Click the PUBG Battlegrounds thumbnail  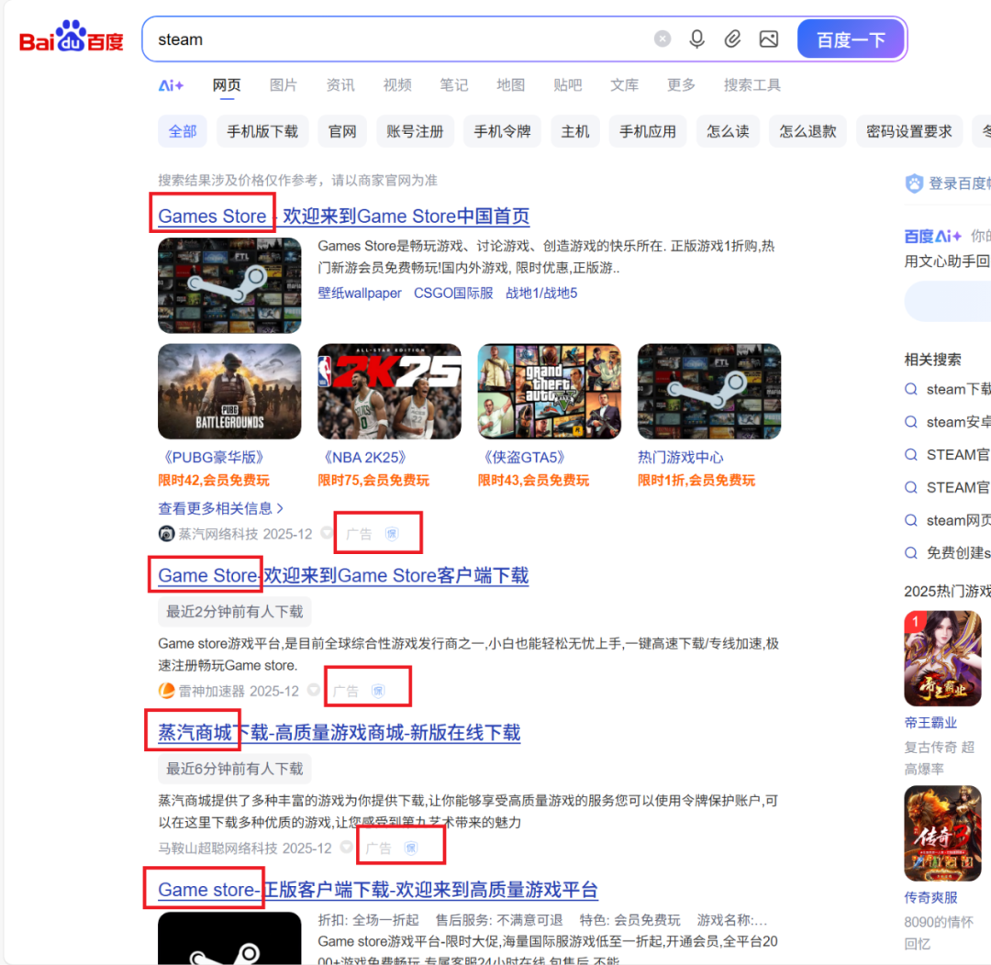[x=229, y=391]
